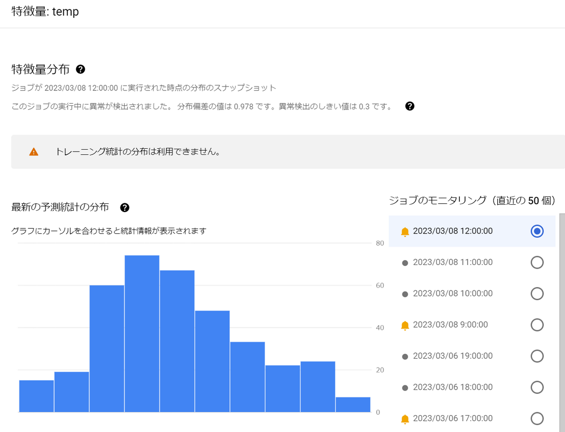Image resolution: width=565 pixels, height=432 pixels.
Task: Click the histogram bar reaching about 67
Action: tap(177, 341)
